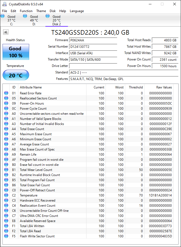Viewport: 181px width, 247px height.
Task: Click the empty Drive Letter field
Action: point(93,66)
